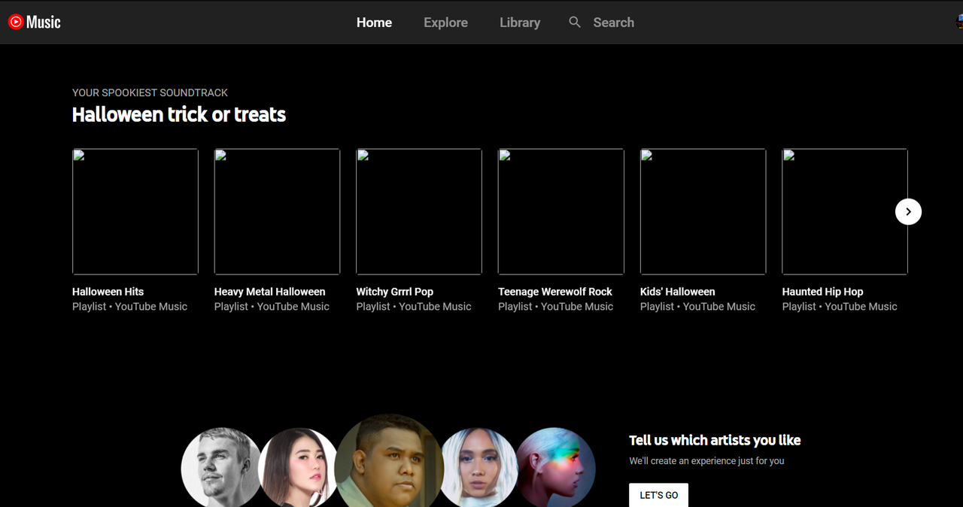963x507 pixels.
Task: Click the Halloween Hits title link
Action: [108, 292]
